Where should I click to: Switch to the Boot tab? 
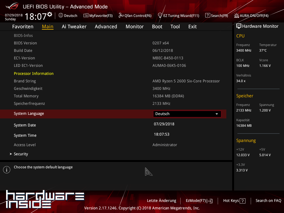pos(157,27)
